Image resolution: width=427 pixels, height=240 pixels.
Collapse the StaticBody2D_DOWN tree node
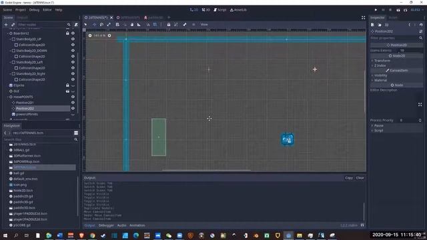click(x=11, y=51)
